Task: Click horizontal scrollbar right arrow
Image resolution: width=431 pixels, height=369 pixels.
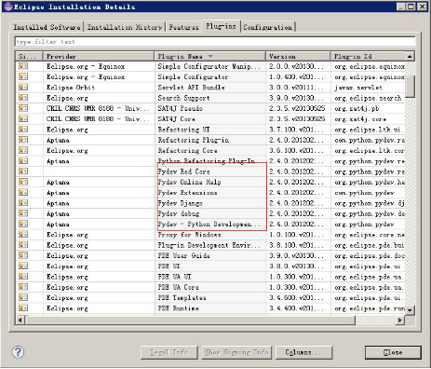Action: point(400,320)
